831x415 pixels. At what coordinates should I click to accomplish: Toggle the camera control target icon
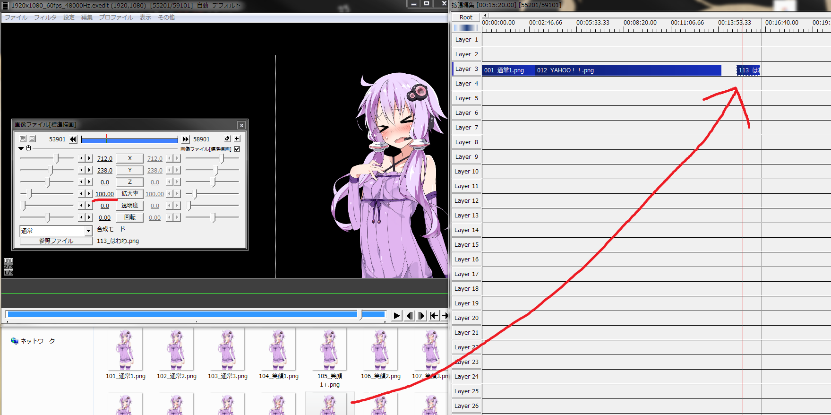coord(23,138)
